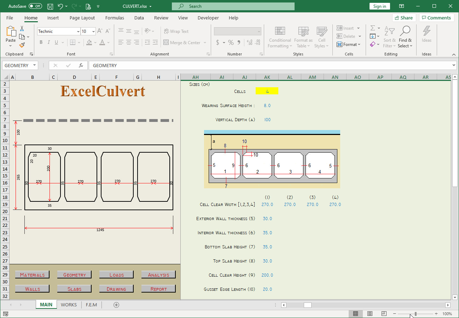Apply italic formatting
Viewport: 459px width, 318px height.
pyautogui.click(x=48, y=42)
